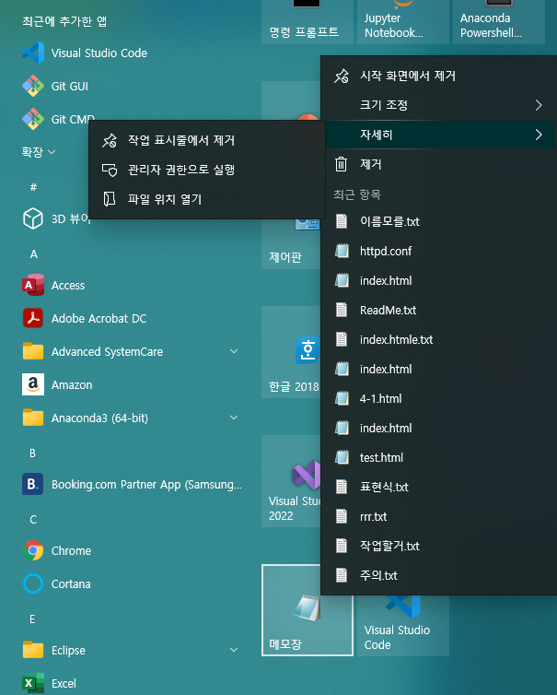Open the 한글 2018 tile

[291, 352]
